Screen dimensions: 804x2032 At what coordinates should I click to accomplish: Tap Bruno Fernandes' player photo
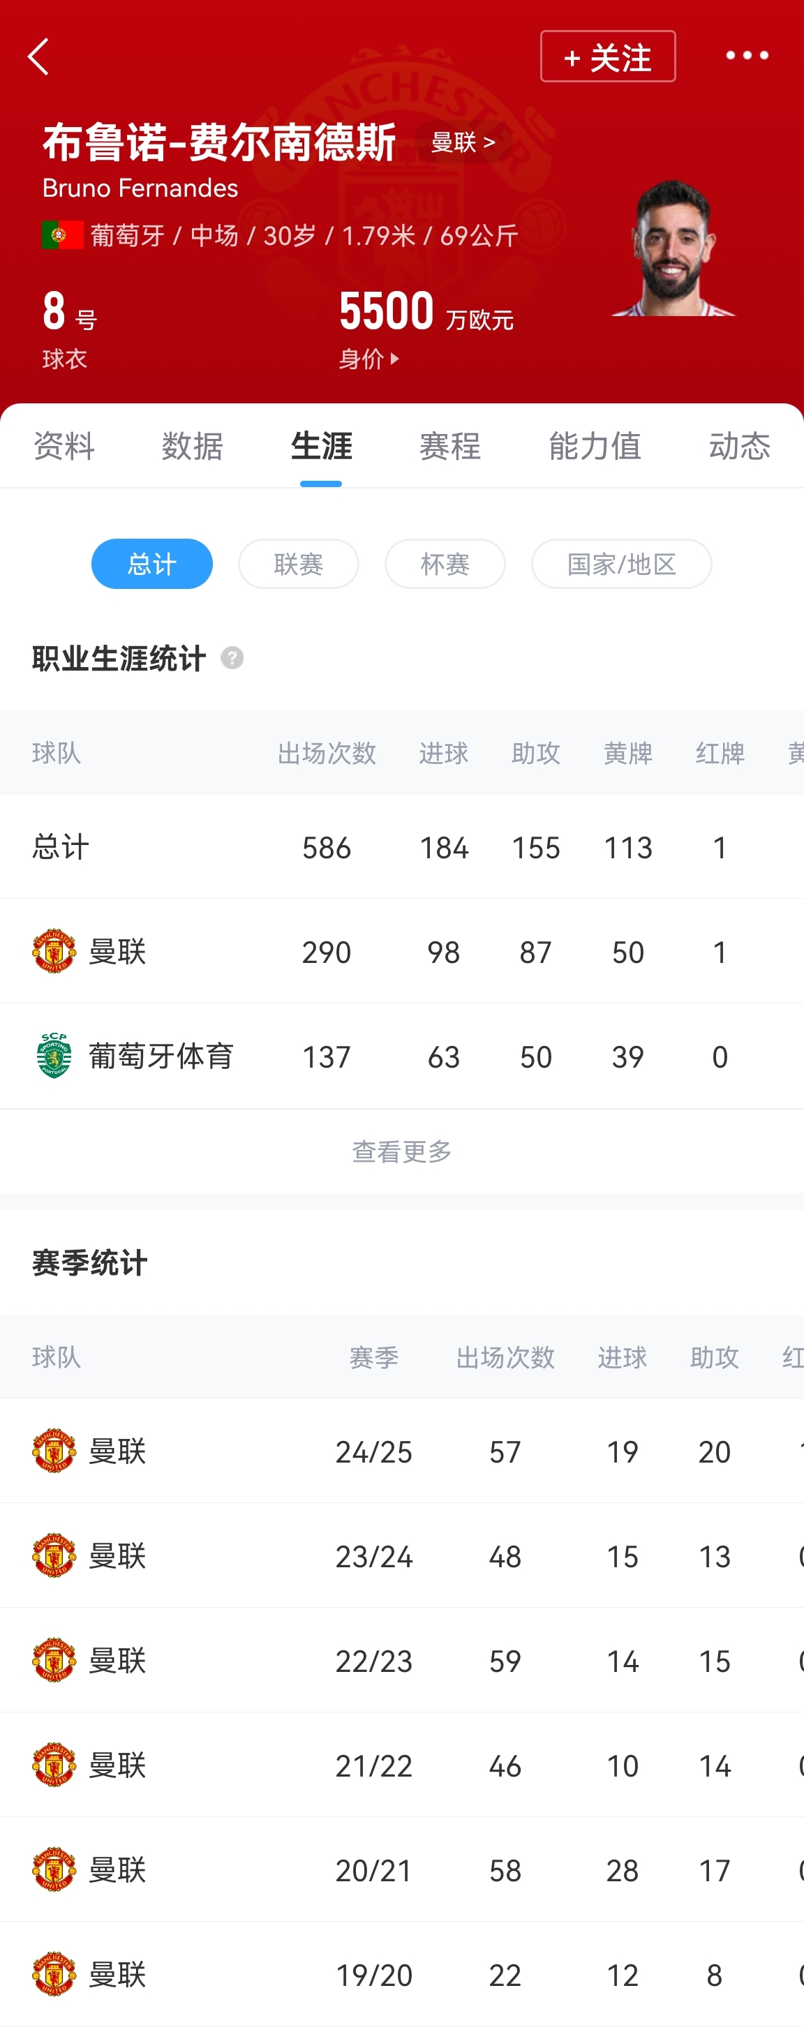[x=673, y=249]
